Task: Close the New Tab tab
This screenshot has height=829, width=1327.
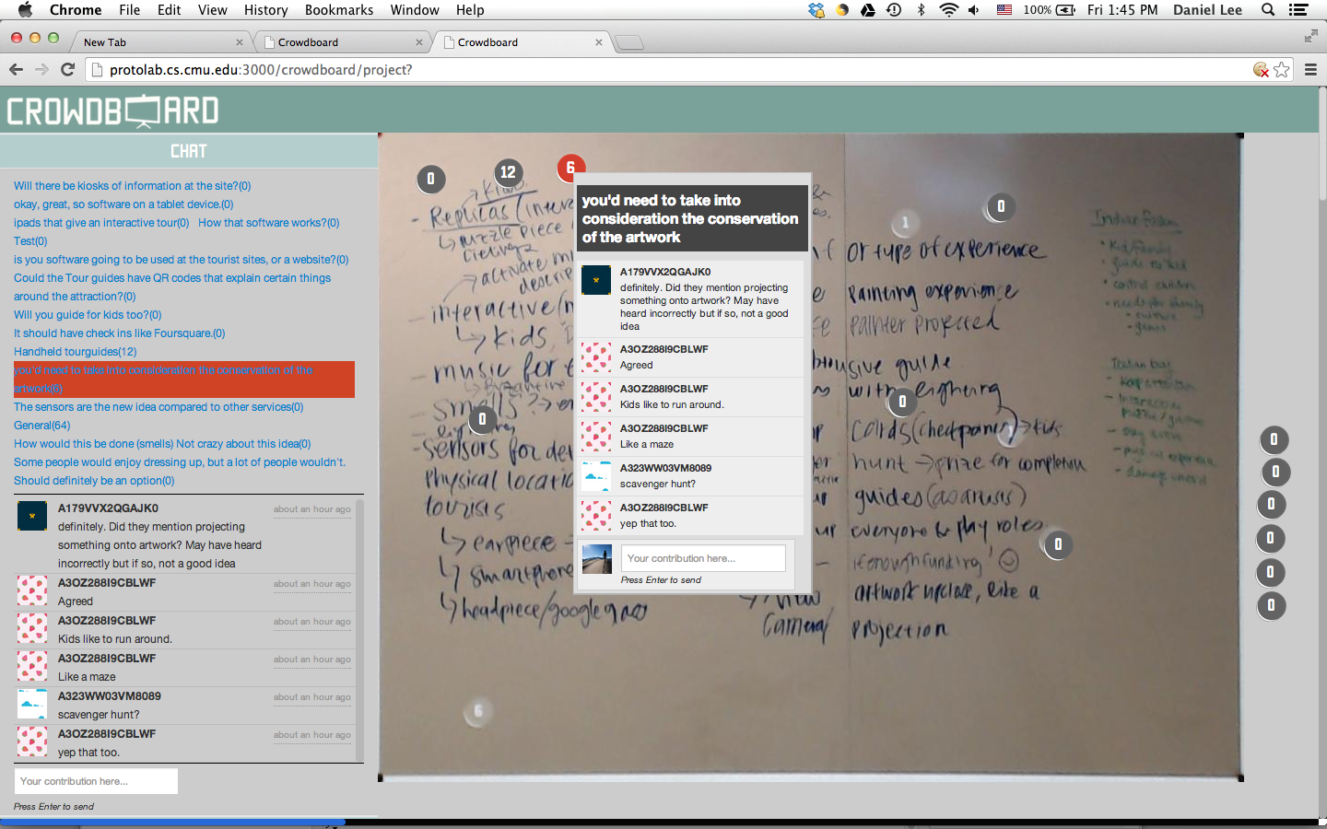Action: click(x=240, y=42)
